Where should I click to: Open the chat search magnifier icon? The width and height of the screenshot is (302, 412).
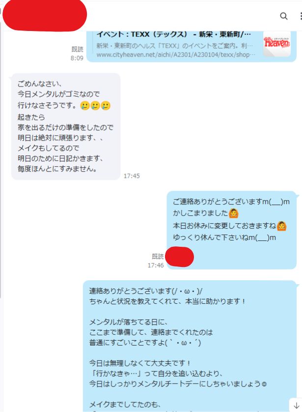pos(283,16)
